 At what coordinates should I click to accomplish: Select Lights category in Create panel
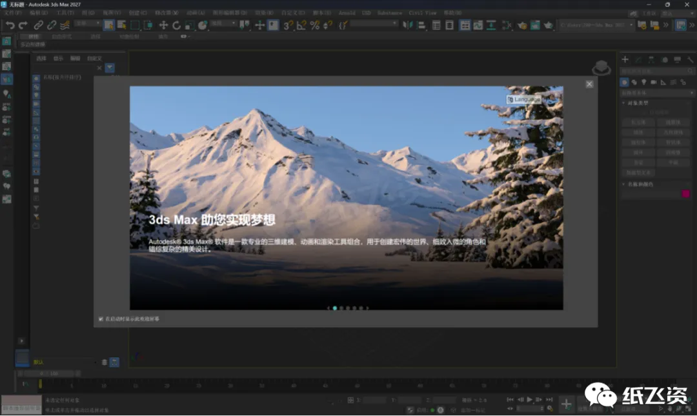tap(643, 82)
